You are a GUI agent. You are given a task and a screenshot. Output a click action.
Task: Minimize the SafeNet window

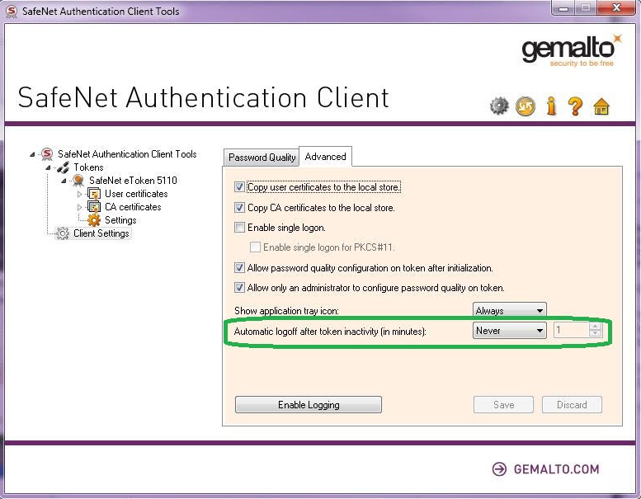[563, 8]
